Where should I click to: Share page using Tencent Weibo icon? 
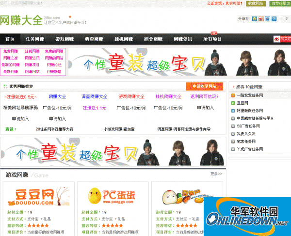(274, 19)
